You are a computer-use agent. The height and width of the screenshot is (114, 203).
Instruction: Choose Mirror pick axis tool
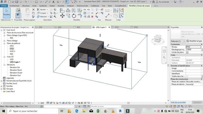tap(74, 10)
